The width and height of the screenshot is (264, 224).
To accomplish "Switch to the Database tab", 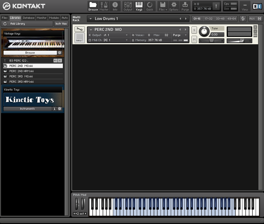I will coord(28,18).
